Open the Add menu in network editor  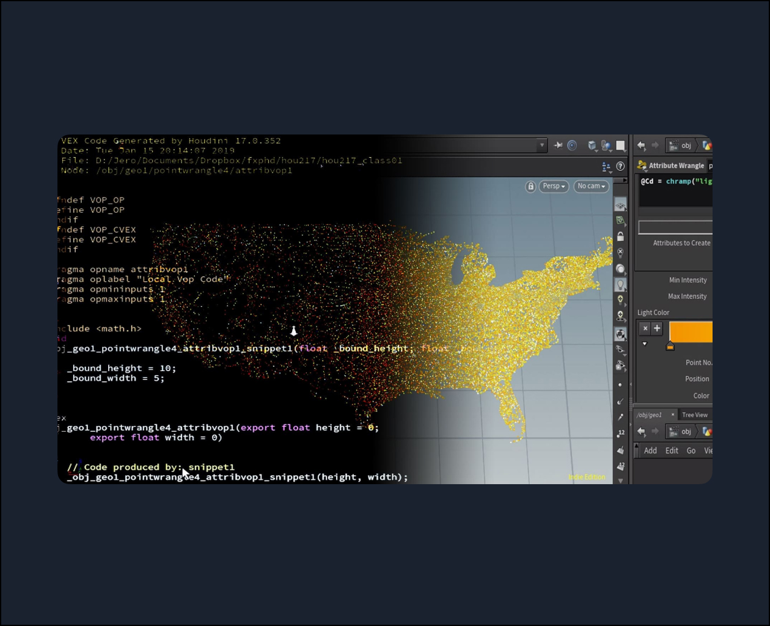650,451
